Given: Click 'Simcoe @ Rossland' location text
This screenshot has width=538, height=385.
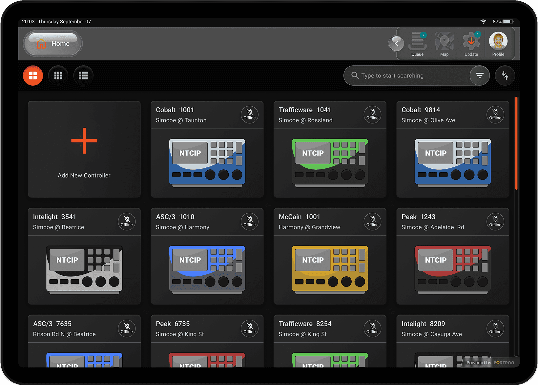Looking at the screenshot, I should pyautogui.click(x=305, y=120).
